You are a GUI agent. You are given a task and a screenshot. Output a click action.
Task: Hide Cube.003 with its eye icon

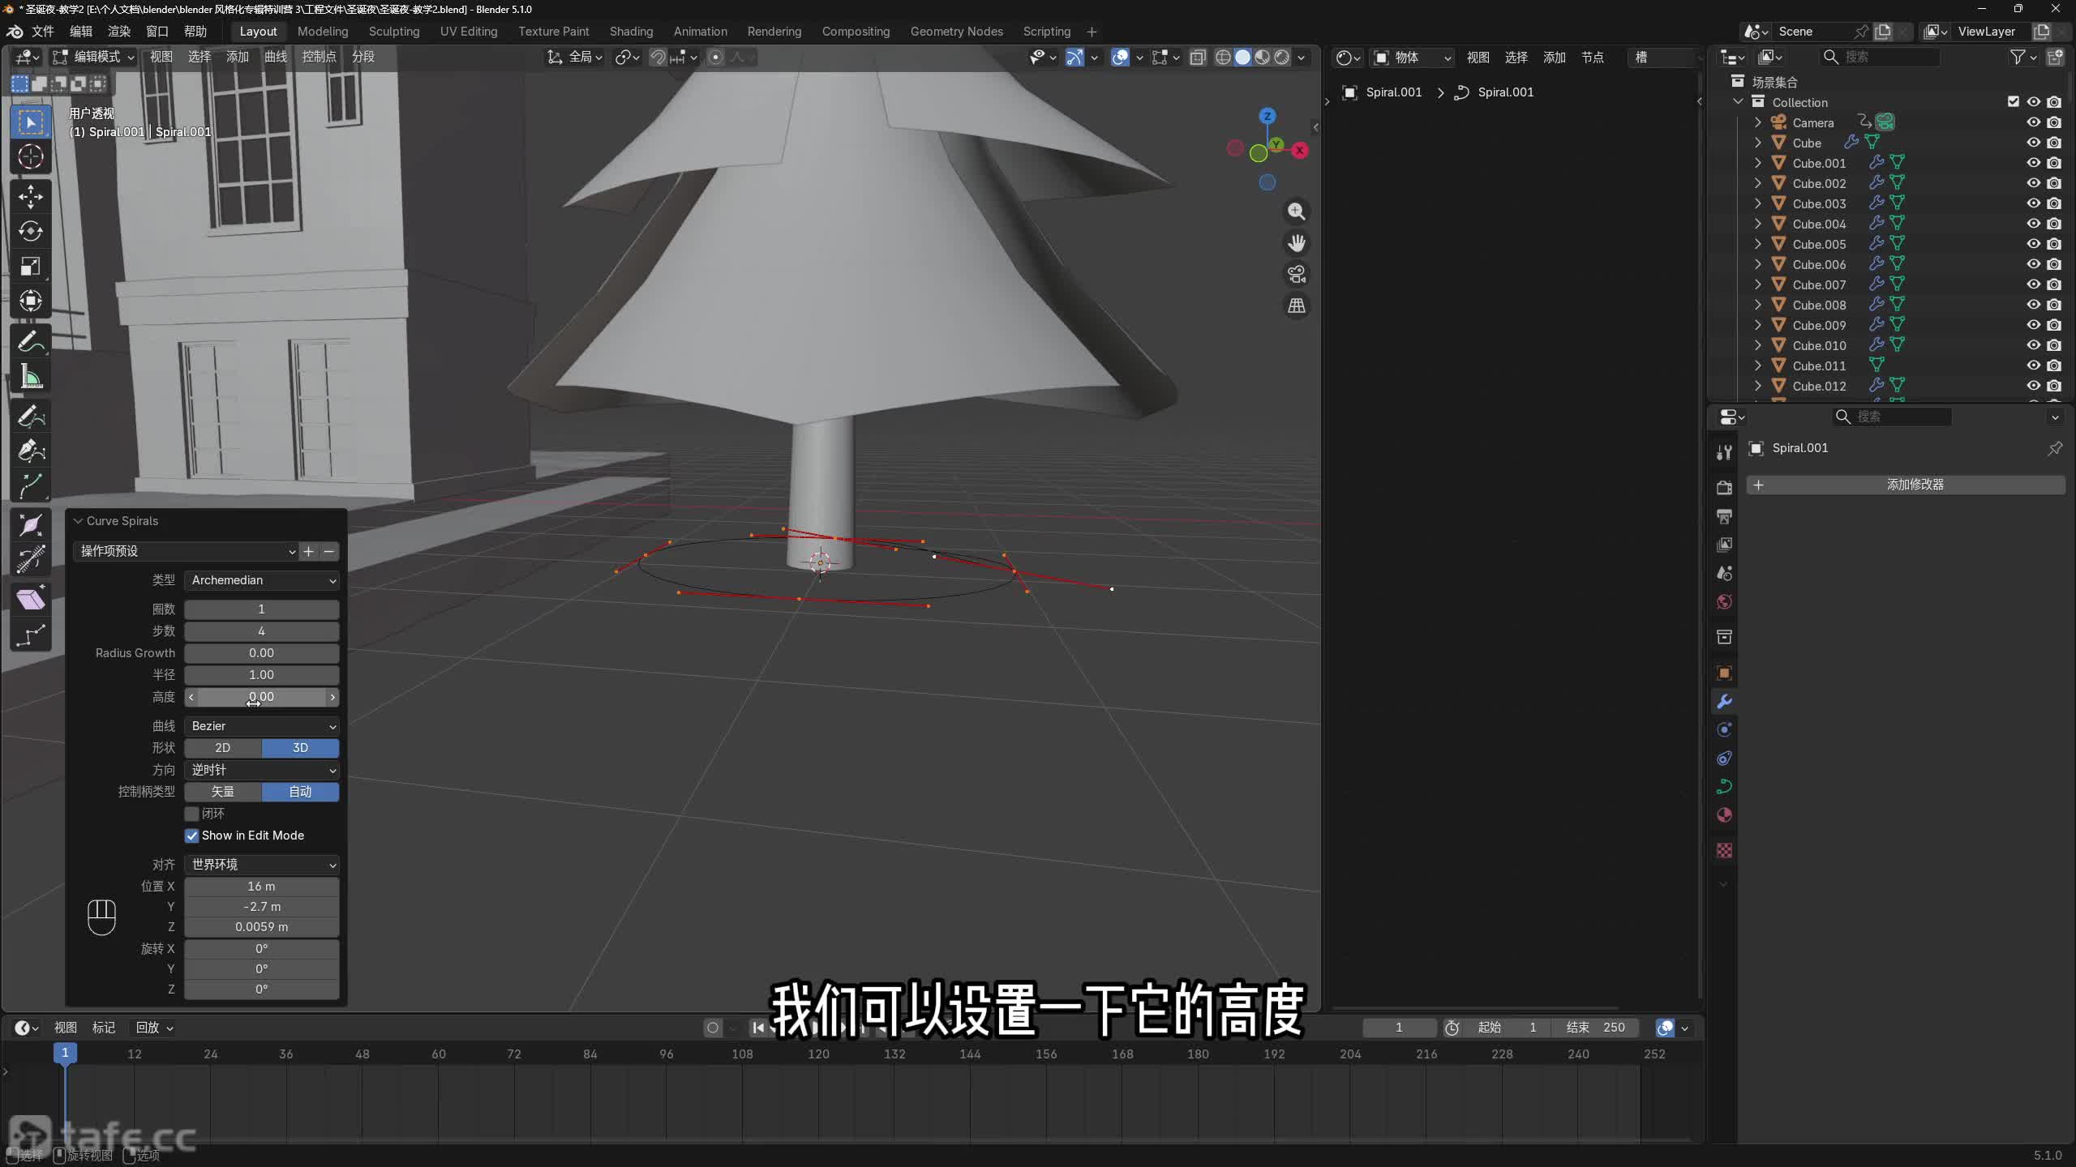(x=2033, y=203)
